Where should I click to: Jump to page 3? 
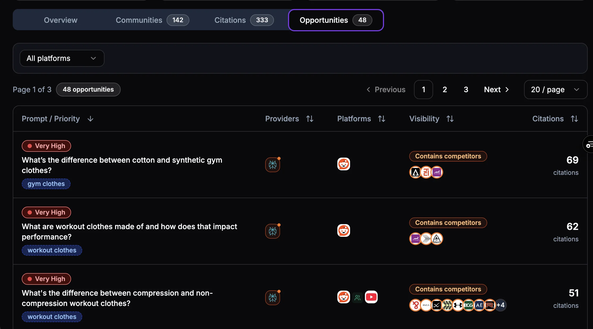coord(466,90)
